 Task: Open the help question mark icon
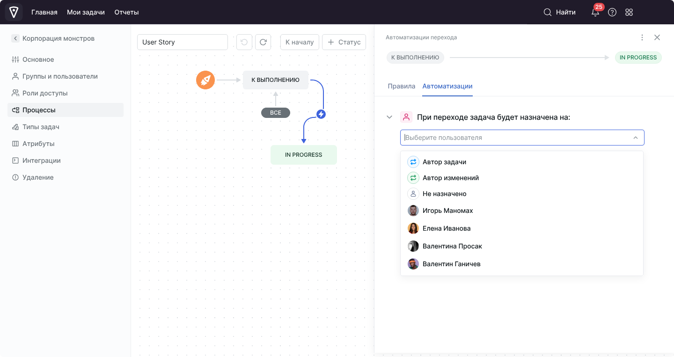612,13
